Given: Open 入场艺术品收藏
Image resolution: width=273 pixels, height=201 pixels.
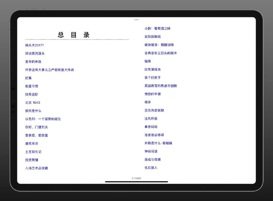Looking at the screenshot, I should [38, 168].
